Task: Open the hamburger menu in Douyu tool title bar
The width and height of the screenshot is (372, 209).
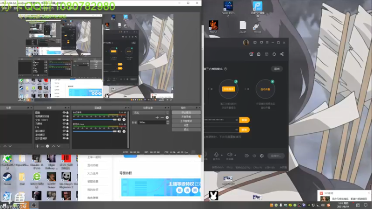Action: 267,43
